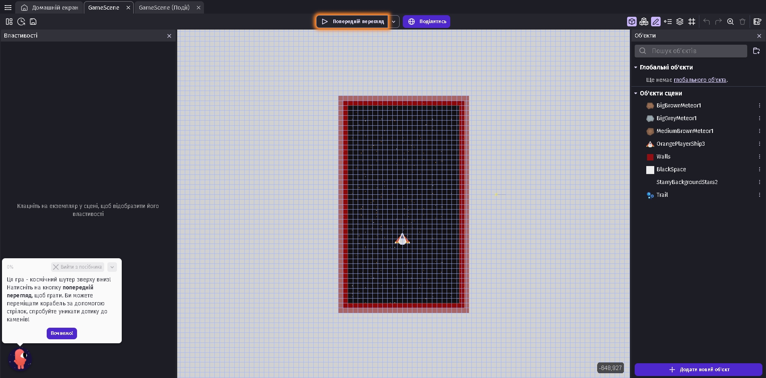Click the "Пошук об'єктів" search field

coord(695,51)
